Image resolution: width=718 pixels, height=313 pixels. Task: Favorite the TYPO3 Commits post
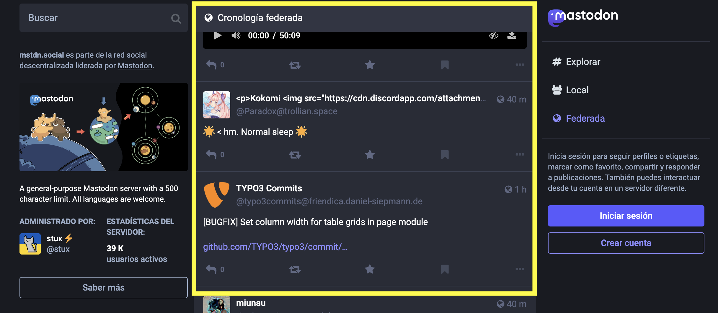[x=370, y=269]
